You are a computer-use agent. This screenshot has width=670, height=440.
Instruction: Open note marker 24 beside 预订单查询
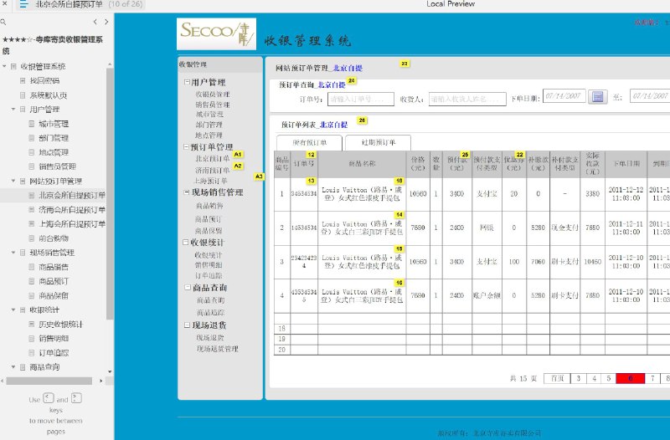coord(352,80)
